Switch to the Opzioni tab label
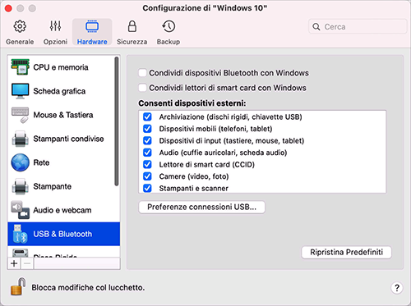This screenshot has height=306, width=411. pos(55,42)
